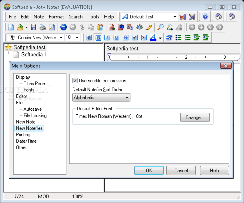Close the Main Options dialog

coord(226,66)
